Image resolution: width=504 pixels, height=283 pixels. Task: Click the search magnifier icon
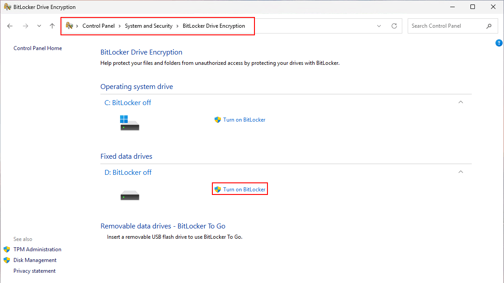click(x=489, y=26)
